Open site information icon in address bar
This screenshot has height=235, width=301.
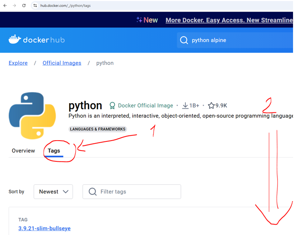(x=35, y=6)
